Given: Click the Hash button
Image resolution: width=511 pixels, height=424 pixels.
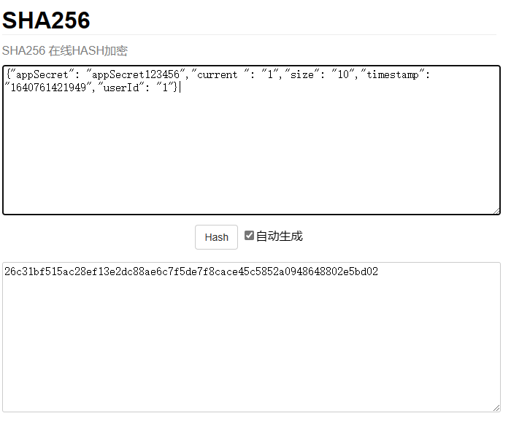Looking at the screenshot, I should pos(216,237).
